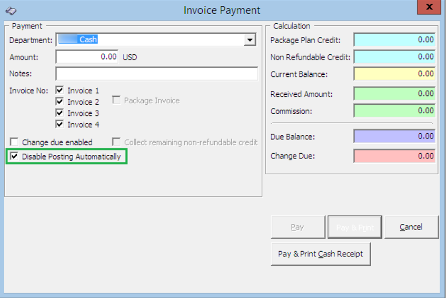The image size is (446, 298).
Task: Click Pay & Print Cash Receipt button
Action: tap(321, 254)
